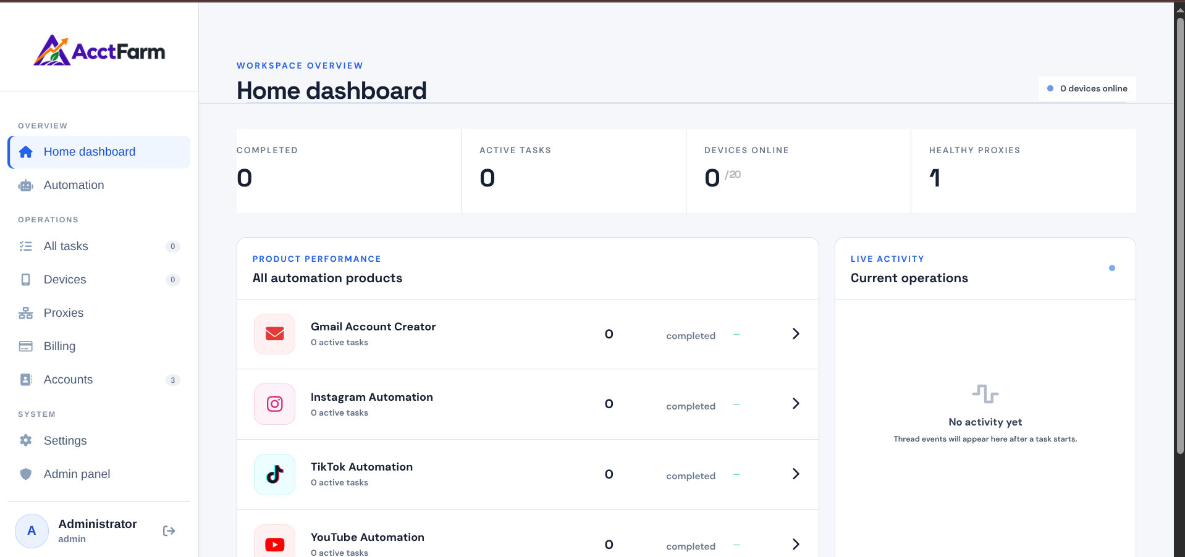Open Settings label in sidebar

(x=65, y=441)
